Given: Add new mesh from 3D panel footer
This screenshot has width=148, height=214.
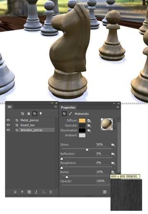Looking at the screenshot, I should pyautogui.click(x=15, y=192).
